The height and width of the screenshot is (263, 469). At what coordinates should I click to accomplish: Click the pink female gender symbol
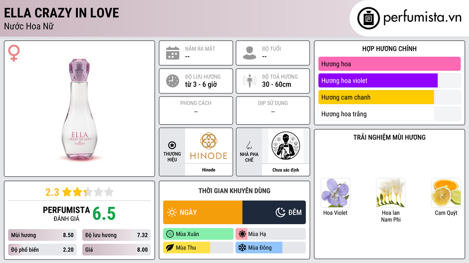14,53
